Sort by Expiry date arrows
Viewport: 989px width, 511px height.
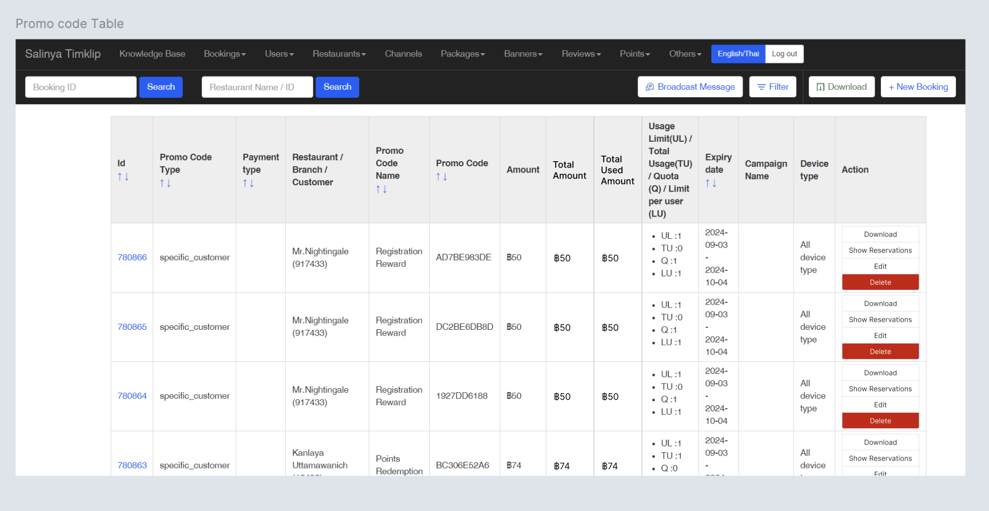(x=711, y=183)
